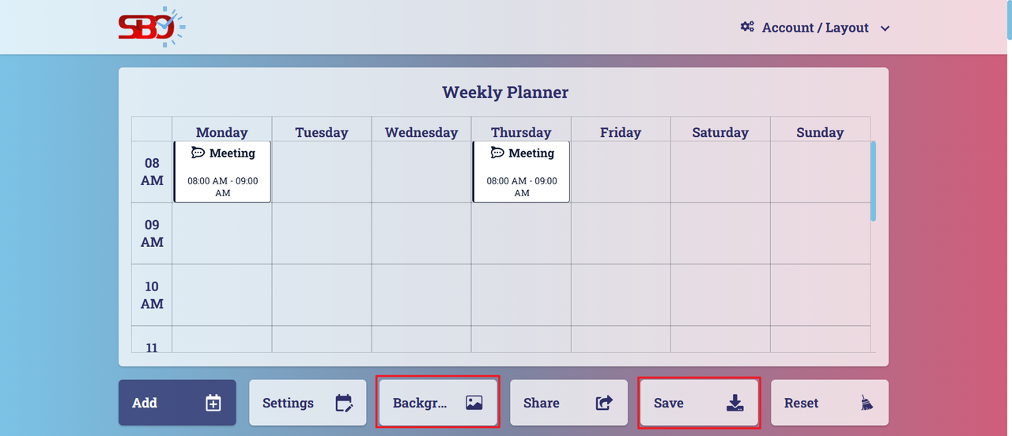Image resolution: width=1012 pixels, height=436 pixels.
Task: Click the calendar-edit icon on Settings button
Action: 344,403
